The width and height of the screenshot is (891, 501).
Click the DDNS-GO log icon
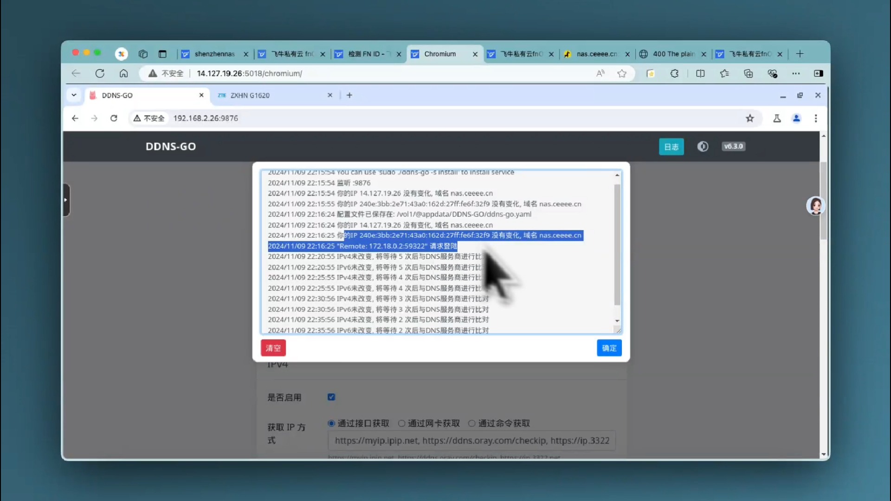click(671, 146)
